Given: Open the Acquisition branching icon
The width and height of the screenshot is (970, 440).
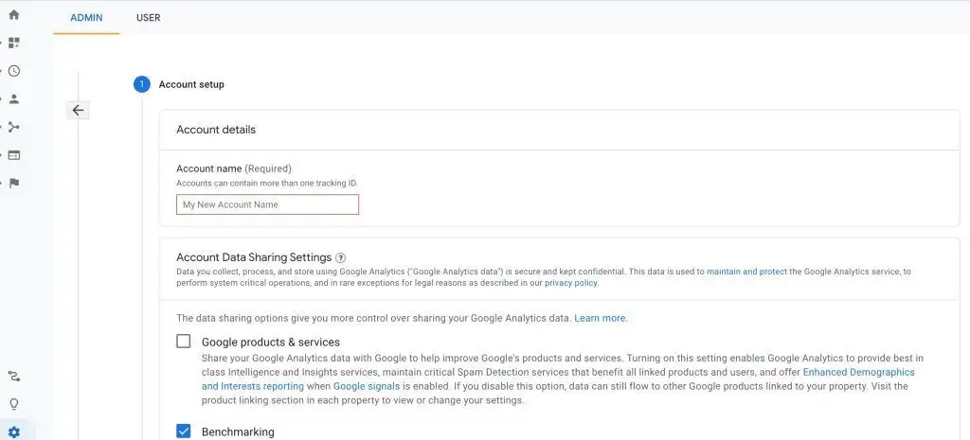Looking at the screenshot, I should point(13,128).
